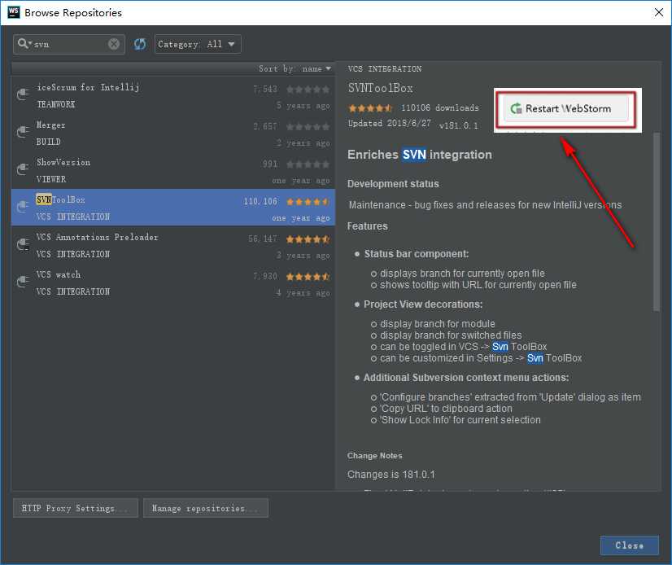The image size is (672, 565).
Task: Click the Change Notes heading
Action: tap(374, 456)
